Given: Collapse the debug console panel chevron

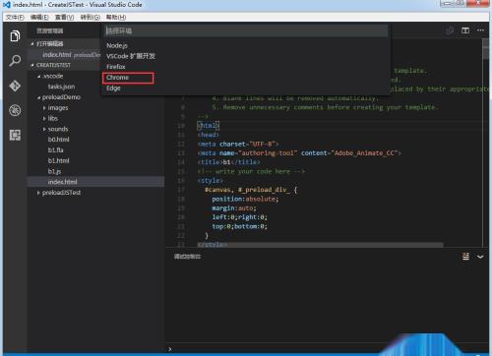Looking at the screenshot, I should [x=480, y=257].
